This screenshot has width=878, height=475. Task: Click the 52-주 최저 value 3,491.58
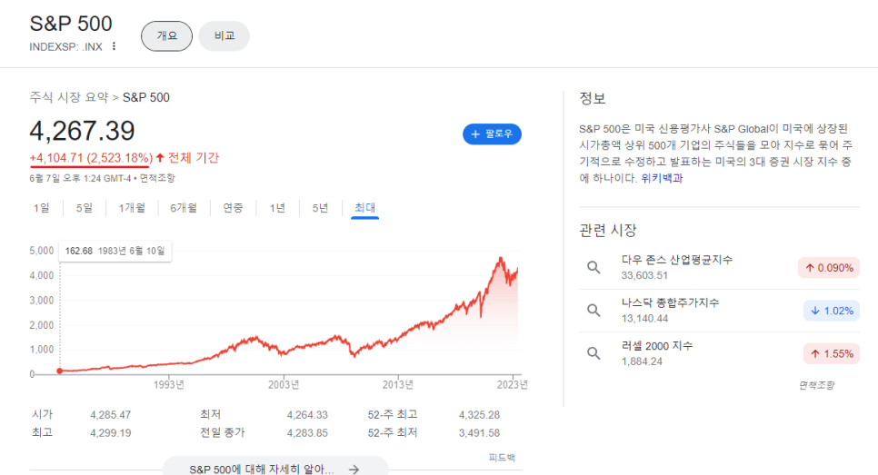[x=479, y=433]
